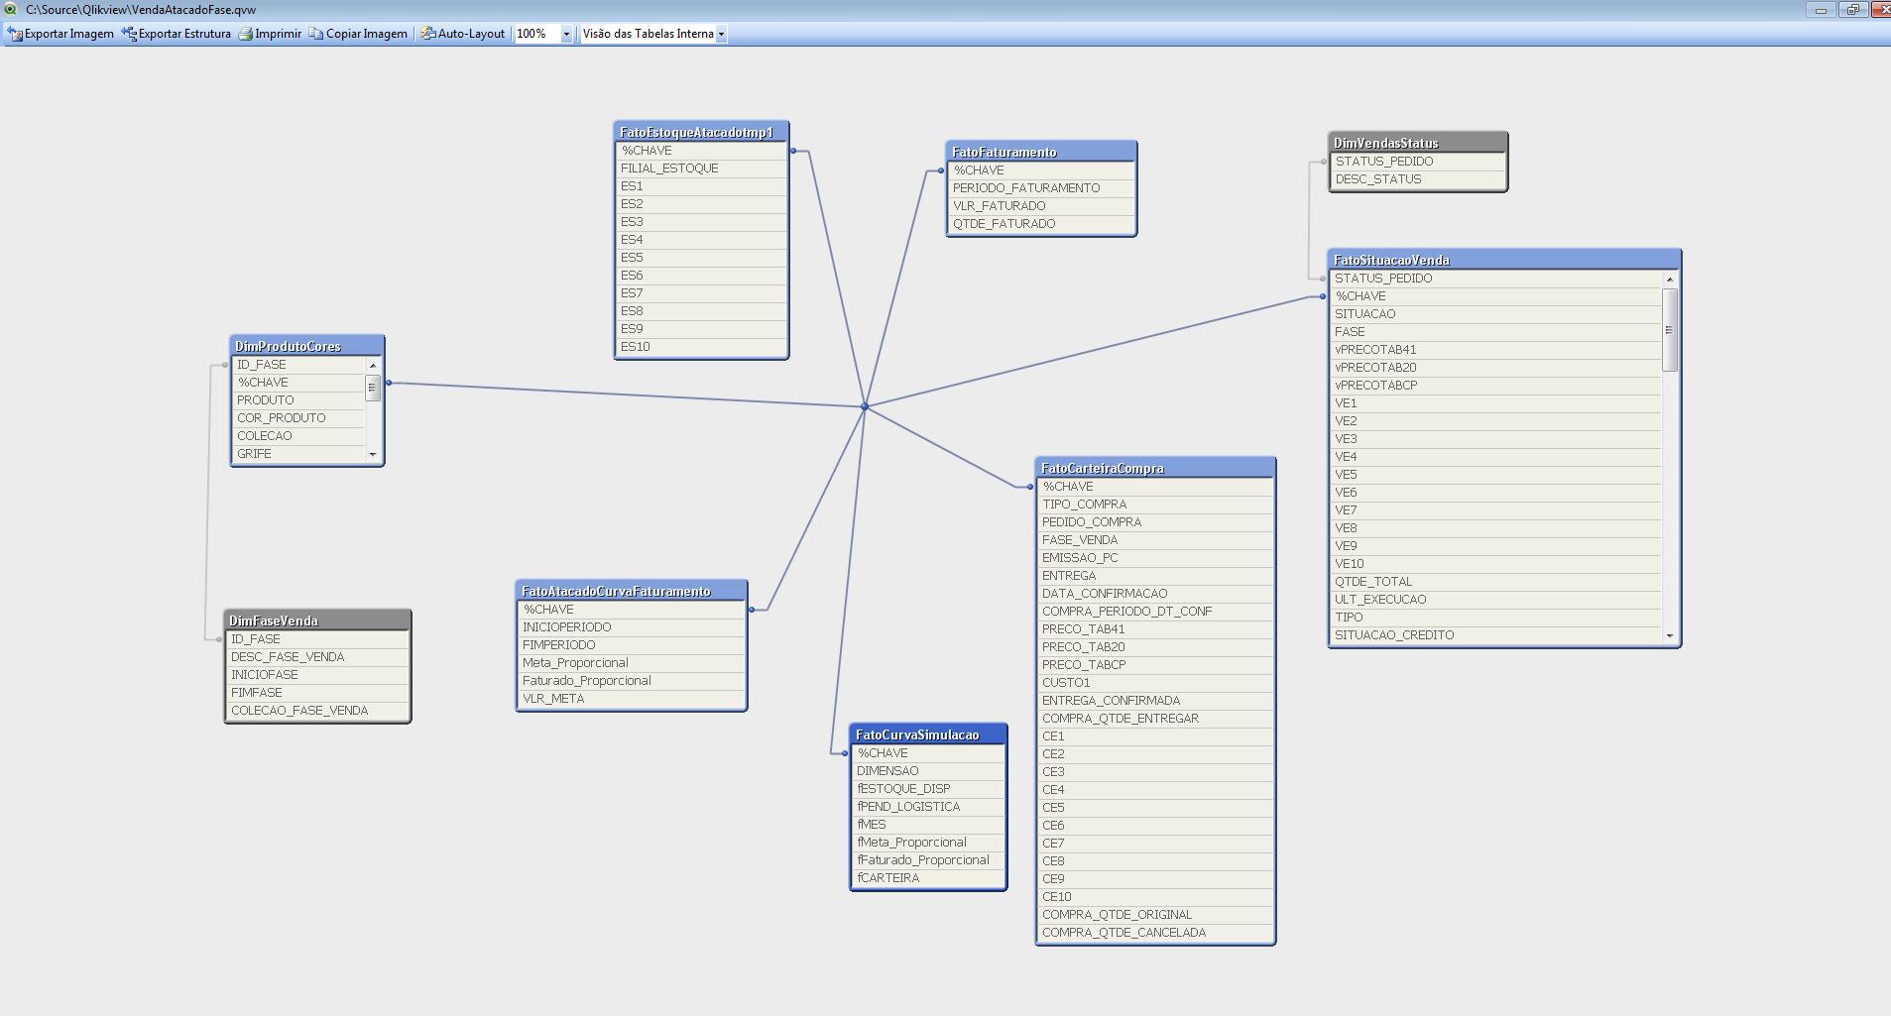1891x1016 pixels.
Task: Click vPRECOTAB41 field
Action: 1495,350
